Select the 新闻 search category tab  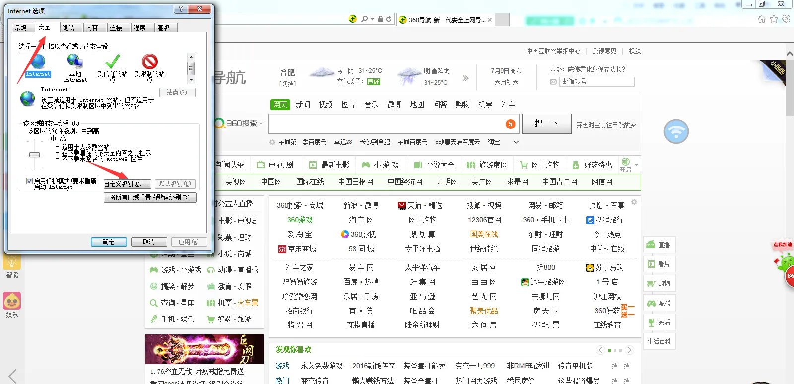click(303, 104)
